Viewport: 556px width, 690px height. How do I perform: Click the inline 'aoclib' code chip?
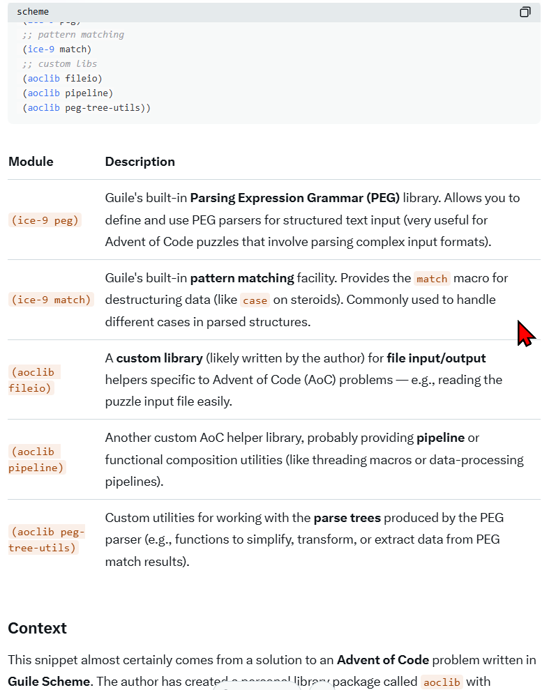point(442,682)
